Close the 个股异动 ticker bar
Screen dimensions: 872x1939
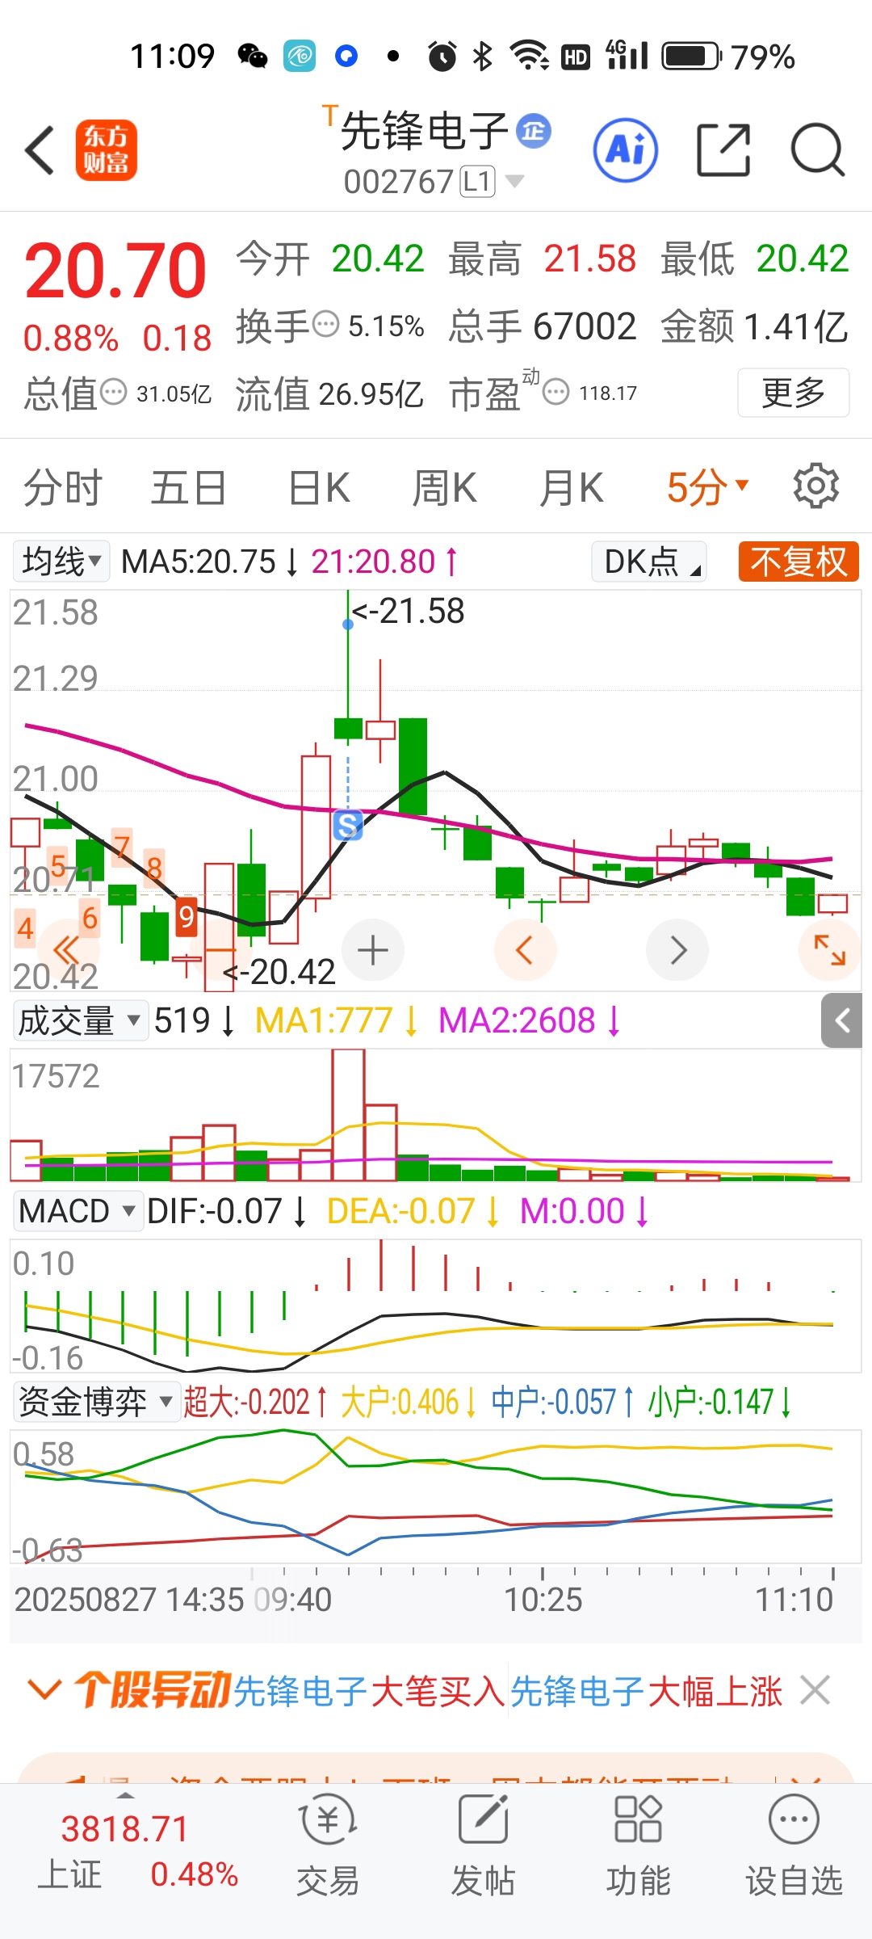coord(815,1690)
